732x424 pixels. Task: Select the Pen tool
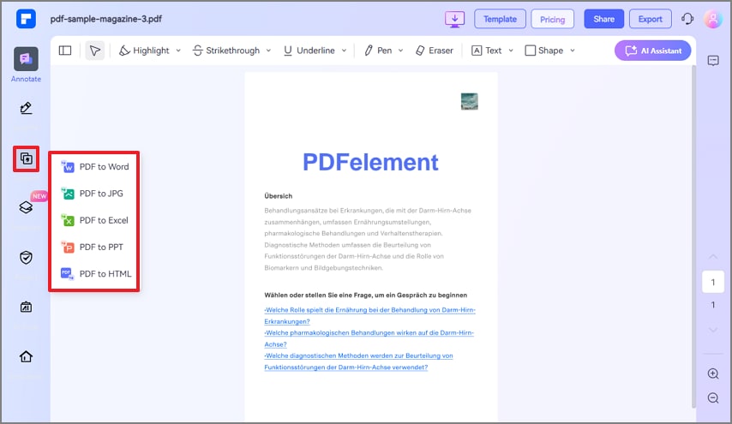[x=378, y=51]
